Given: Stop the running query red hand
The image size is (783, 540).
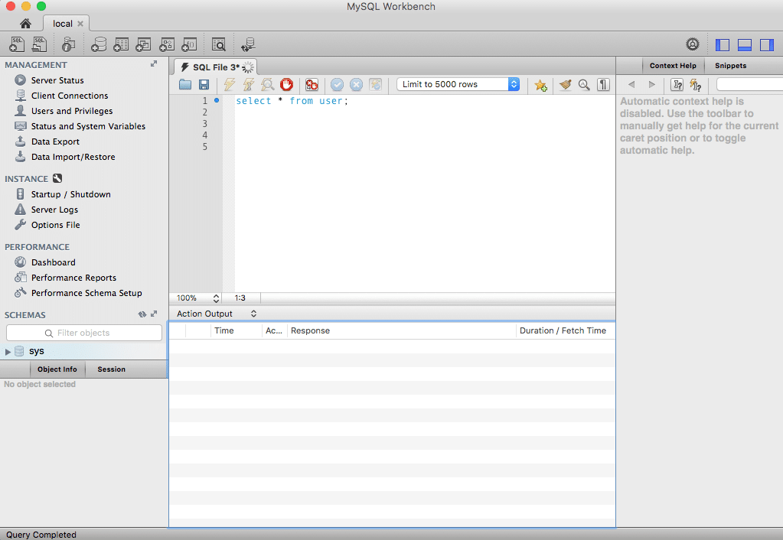Looking at the screenshot, I should pyautogui.click(x=286, y=84).
